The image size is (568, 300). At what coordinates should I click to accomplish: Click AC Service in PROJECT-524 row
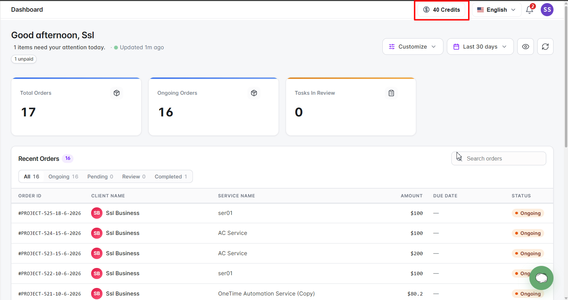(x=233, y=233)
